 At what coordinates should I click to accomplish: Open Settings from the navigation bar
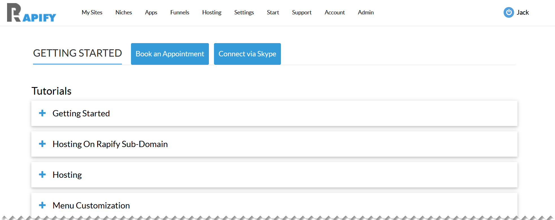pyautogui.click(x=244, y=12)
